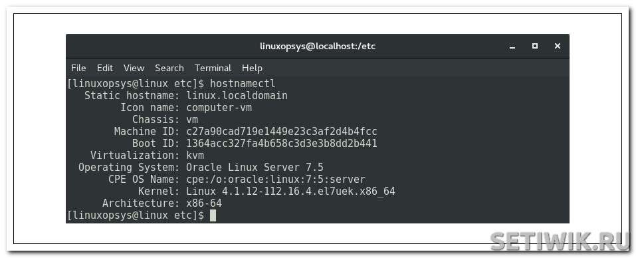Click the x86-64 architecture value
636x258 pixels.
tap(204, 203)
